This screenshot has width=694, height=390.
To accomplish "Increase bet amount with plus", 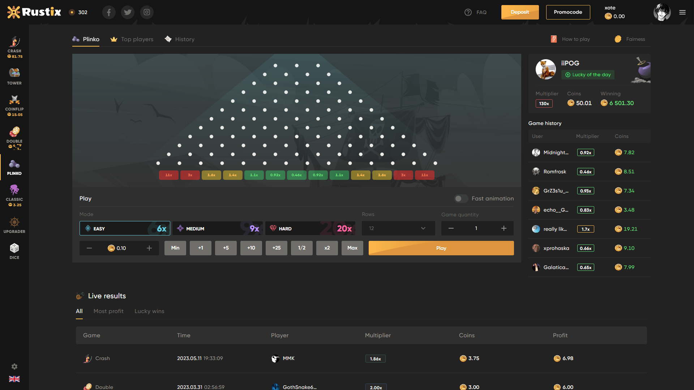I will pyautogui.click(x=149, y=248).
